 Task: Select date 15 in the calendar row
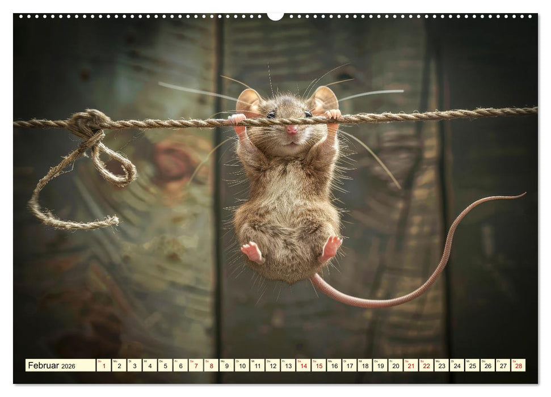(x=318, y=365)
